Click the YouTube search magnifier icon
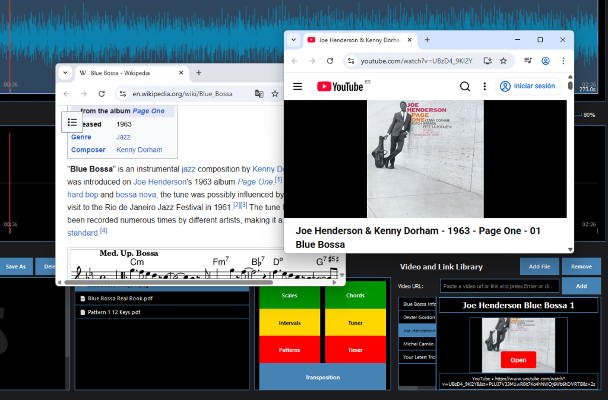 tap(465, 87)
